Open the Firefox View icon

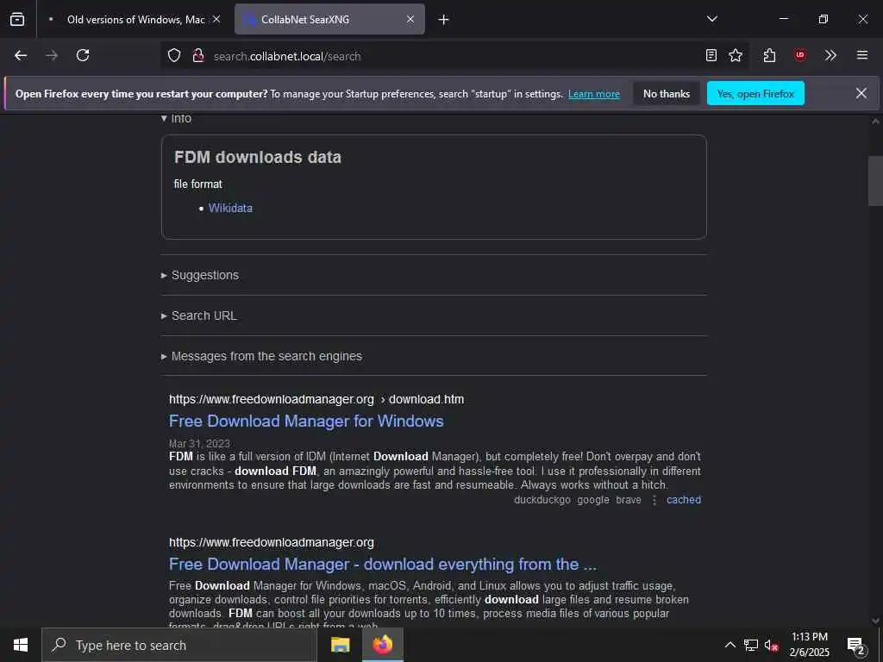[17, 19]
